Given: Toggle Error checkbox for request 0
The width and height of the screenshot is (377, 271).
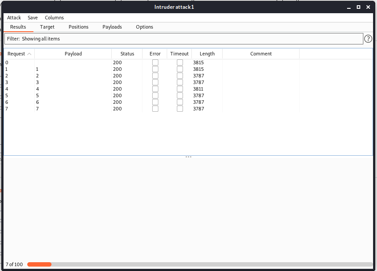Looking at the screenshot, I should 155,62.
